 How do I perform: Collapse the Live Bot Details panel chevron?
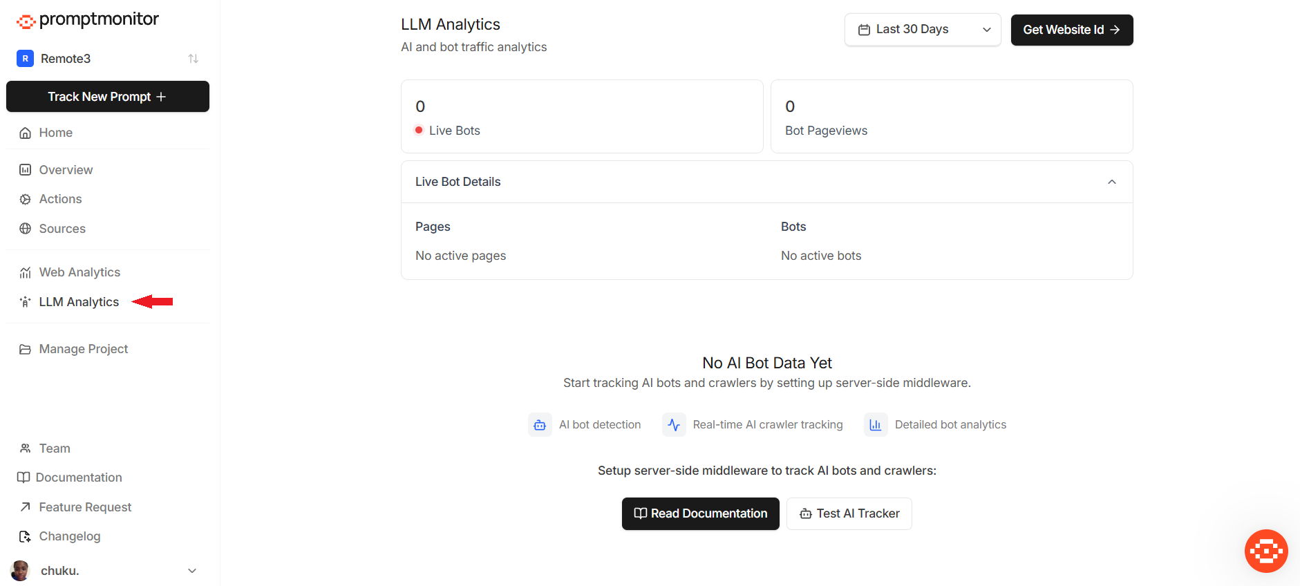point(1111,182)
